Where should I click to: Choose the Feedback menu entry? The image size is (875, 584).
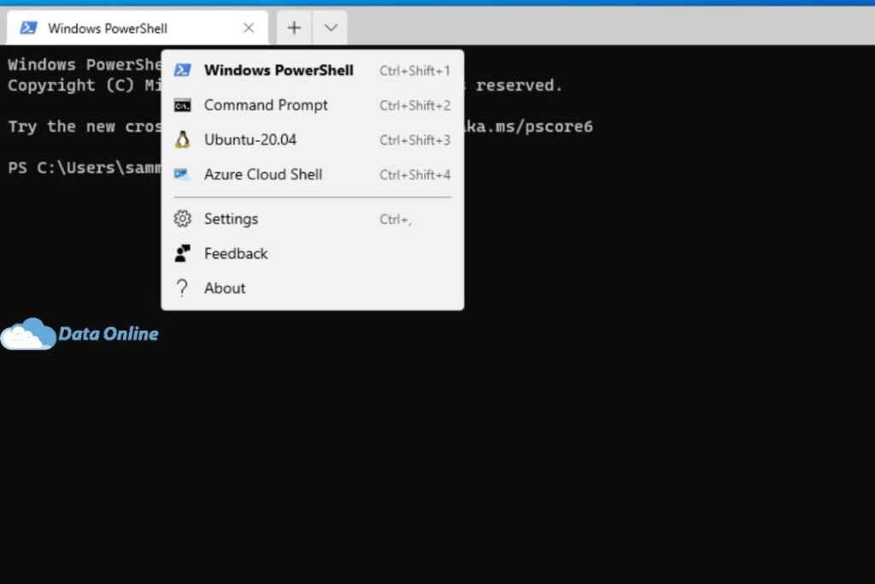pyautogui.click(x=313, y=253)
